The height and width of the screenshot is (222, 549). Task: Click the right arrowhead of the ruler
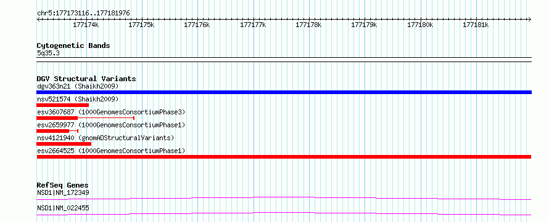pos(530,19)
